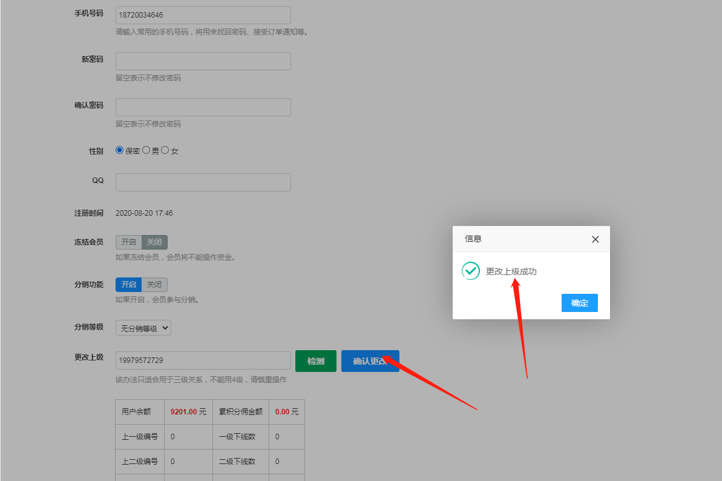Screen dimensions: 722x481
Task: Turn 分销功能 toggle to 开启
Action: [x=128, y=284]
